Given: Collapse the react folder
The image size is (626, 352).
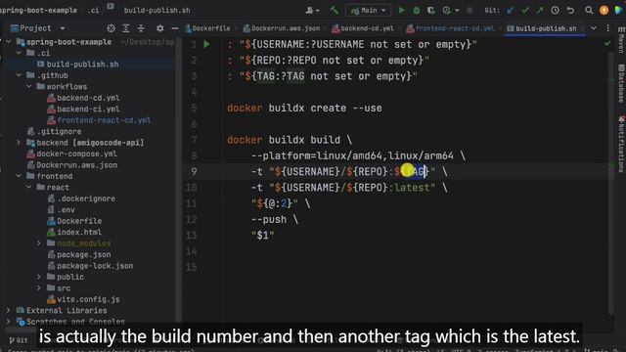Looking at the screenshot, I should point(29,187).
